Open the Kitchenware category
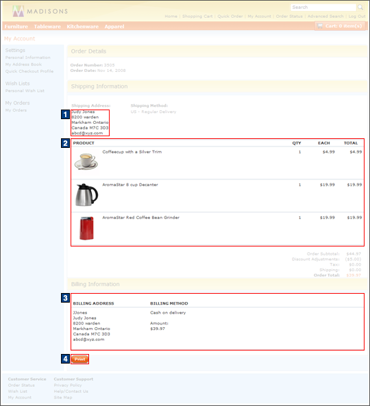 coord(82,27)
